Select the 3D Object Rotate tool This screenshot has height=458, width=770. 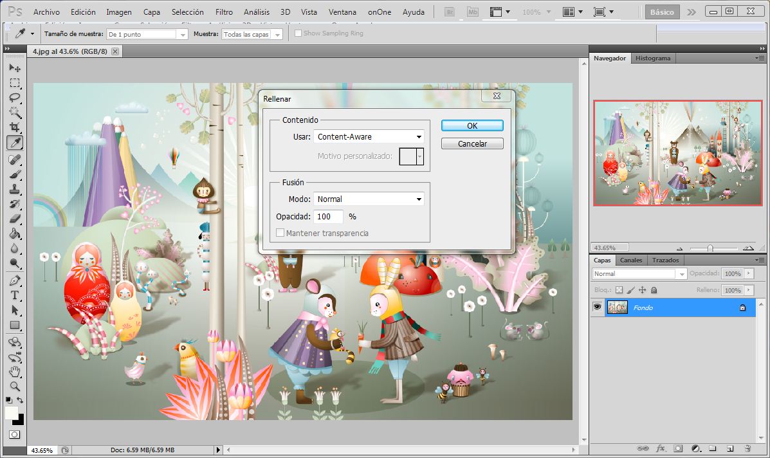[15, 342]
